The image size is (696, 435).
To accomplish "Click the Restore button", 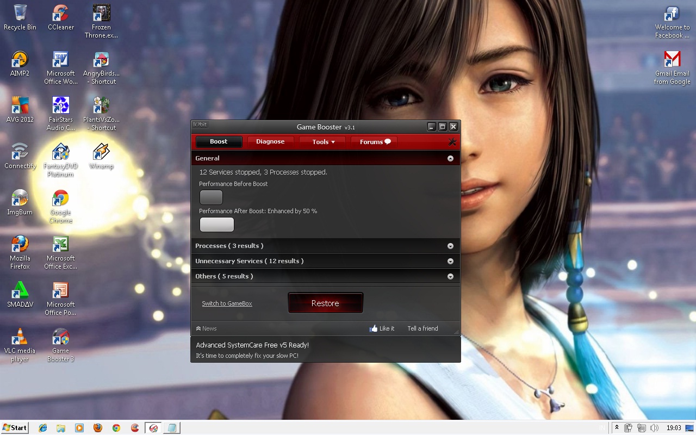I will pyautogui.click(x=325, y=303).
